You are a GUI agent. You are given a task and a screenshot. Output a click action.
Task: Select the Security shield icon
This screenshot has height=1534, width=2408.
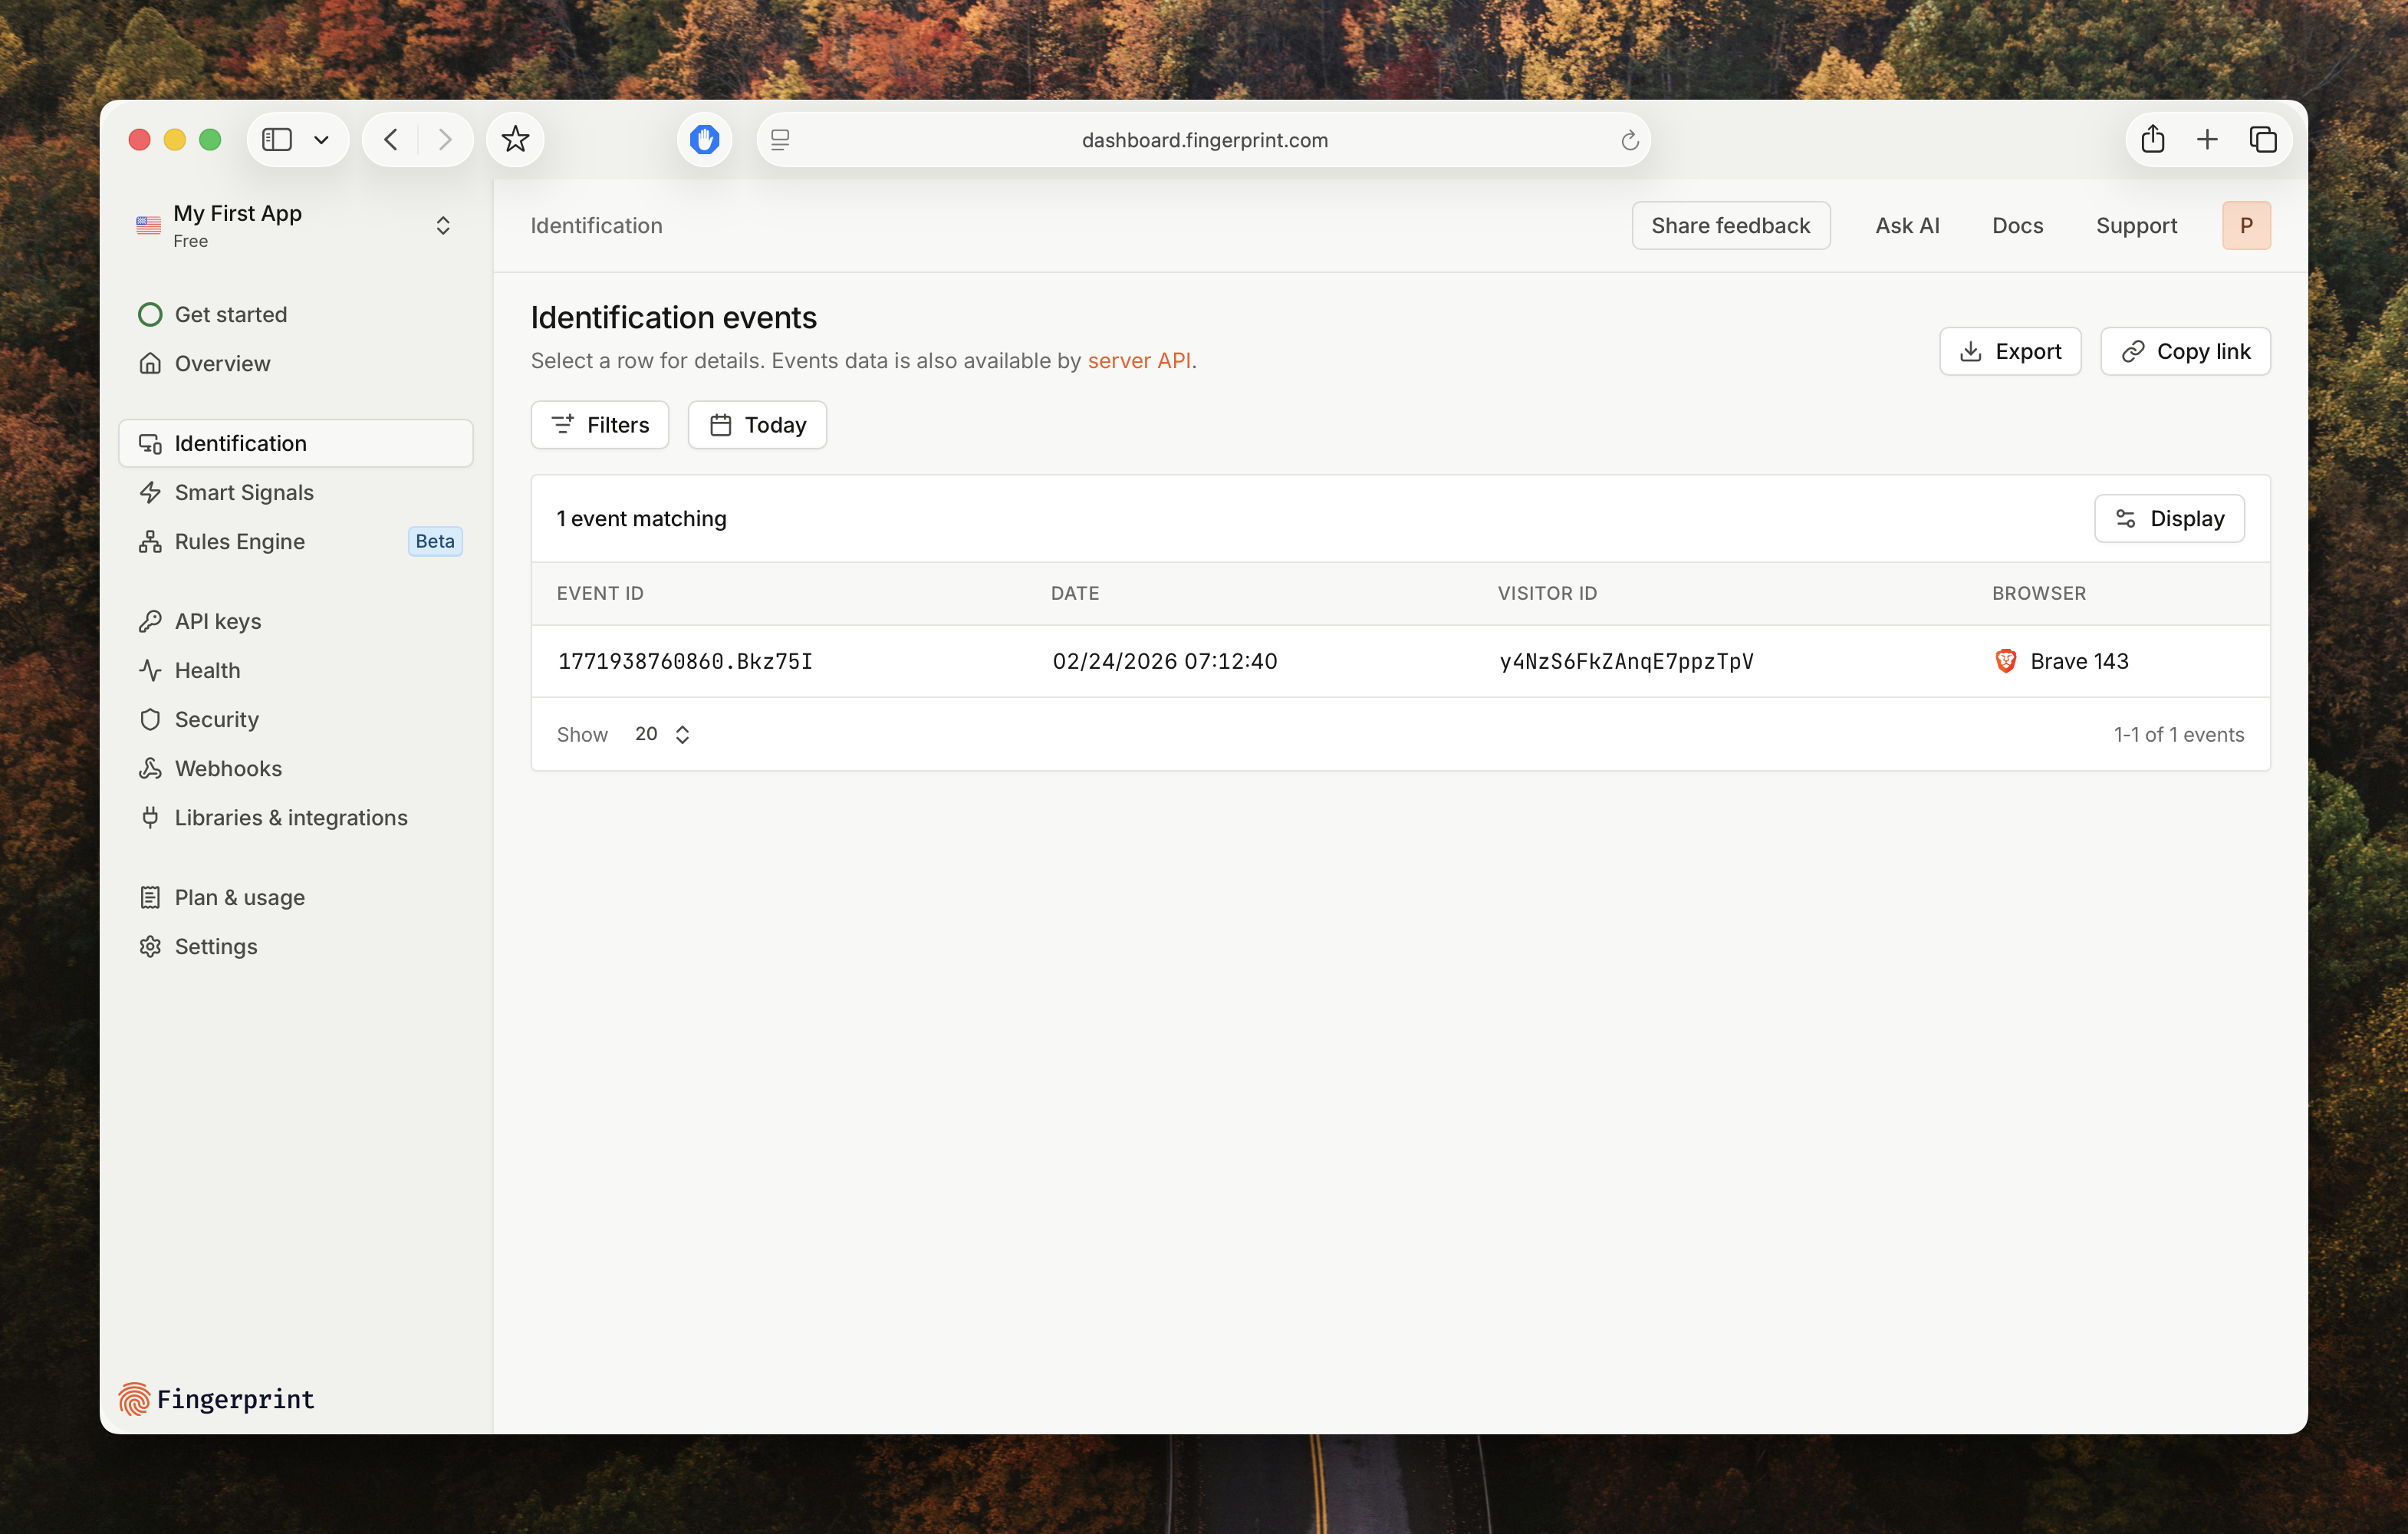click(x=150, y=719)
